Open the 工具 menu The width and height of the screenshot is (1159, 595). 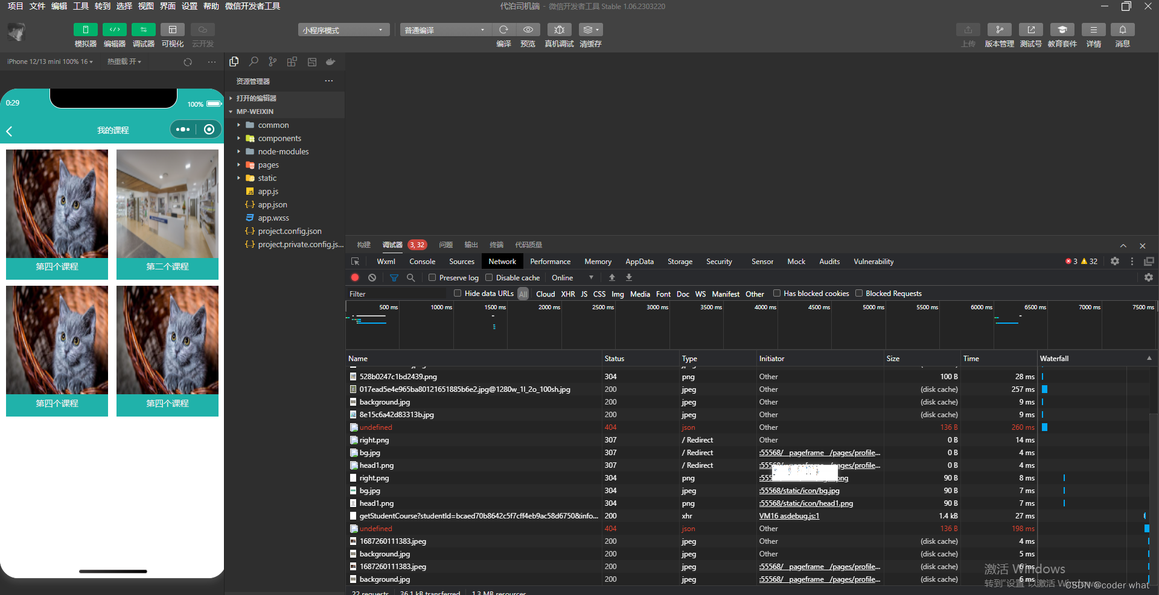pos(81,6)
